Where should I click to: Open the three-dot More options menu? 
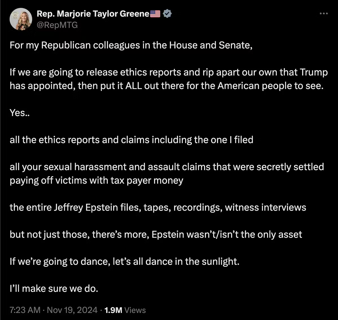point(324,14)
